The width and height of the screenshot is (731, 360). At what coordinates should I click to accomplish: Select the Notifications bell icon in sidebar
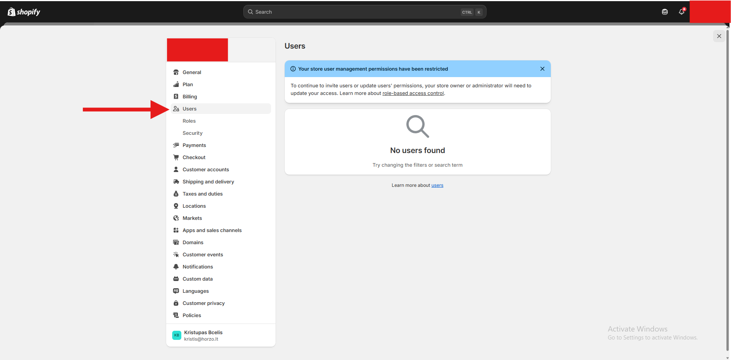coord(176,266)
